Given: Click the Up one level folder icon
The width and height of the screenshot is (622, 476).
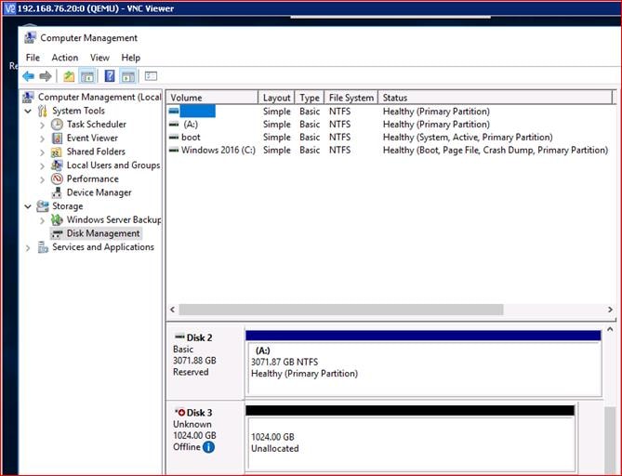Looking at the screenshot, I should [69, 75].
